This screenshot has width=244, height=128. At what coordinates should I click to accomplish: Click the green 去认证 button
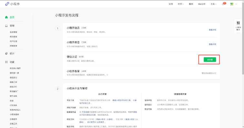point(210,59)
